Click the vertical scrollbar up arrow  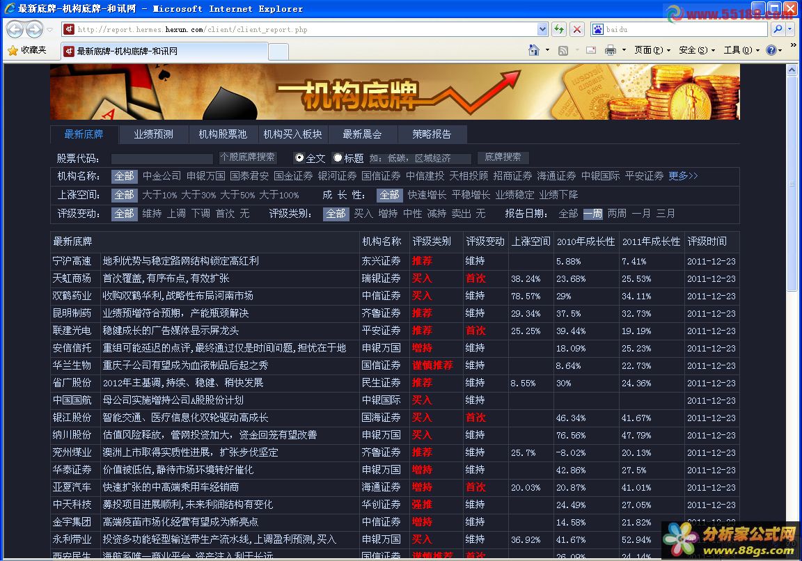click(x=792, y=70)
